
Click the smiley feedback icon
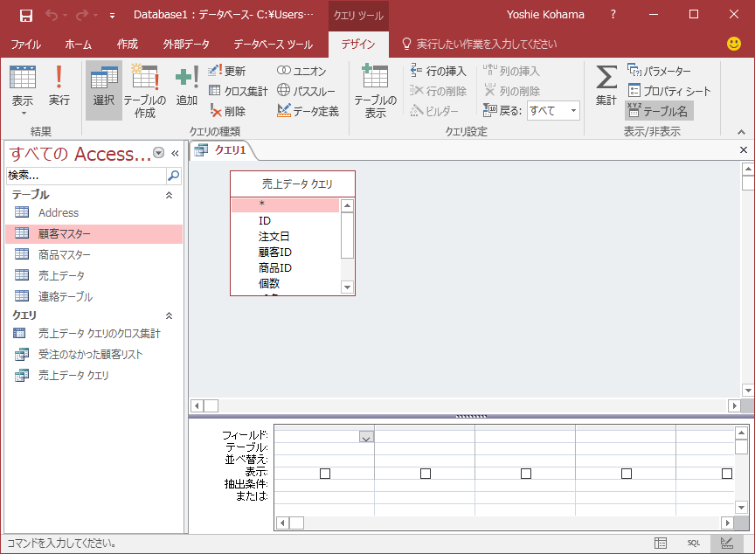pyautogui.click(x=734, y=44)
